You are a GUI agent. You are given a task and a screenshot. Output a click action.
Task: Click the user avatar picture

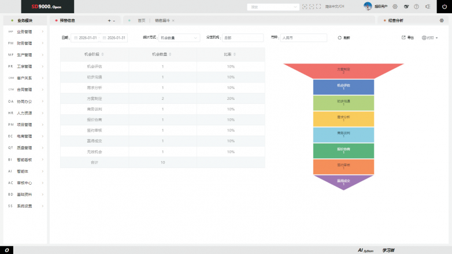tap(368, 6)
